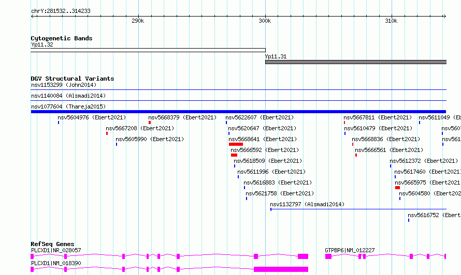Open the nsv5666561 (Ebert2021) variant
Image resolution: width=461 pixels, height=275 pixels.
point(389,150)
